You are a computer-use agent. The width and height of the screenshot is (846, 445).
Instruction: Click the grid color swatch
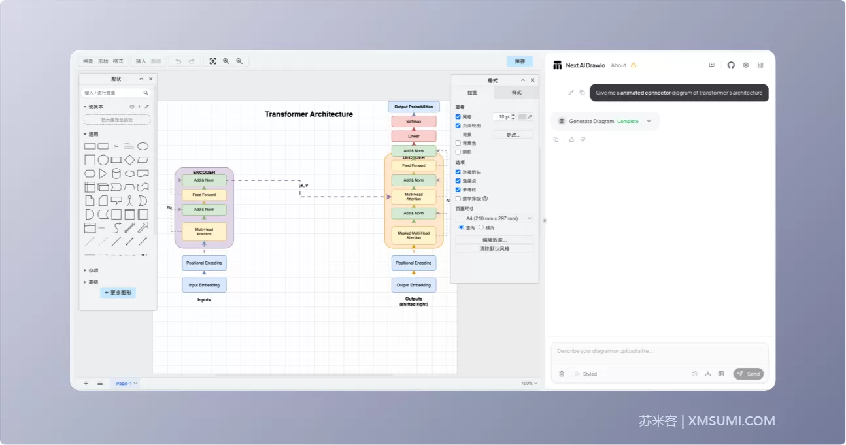[x=522, y=116]
